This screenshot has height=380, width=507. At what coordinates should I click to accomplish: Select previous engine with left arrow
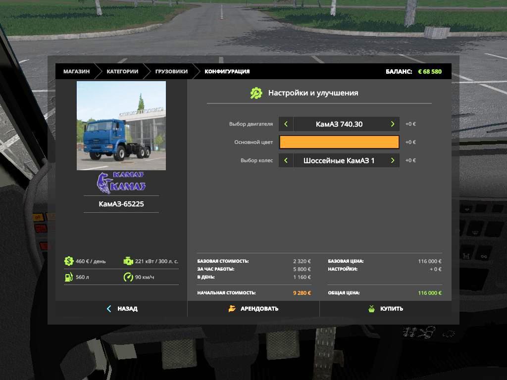[286, 124]
